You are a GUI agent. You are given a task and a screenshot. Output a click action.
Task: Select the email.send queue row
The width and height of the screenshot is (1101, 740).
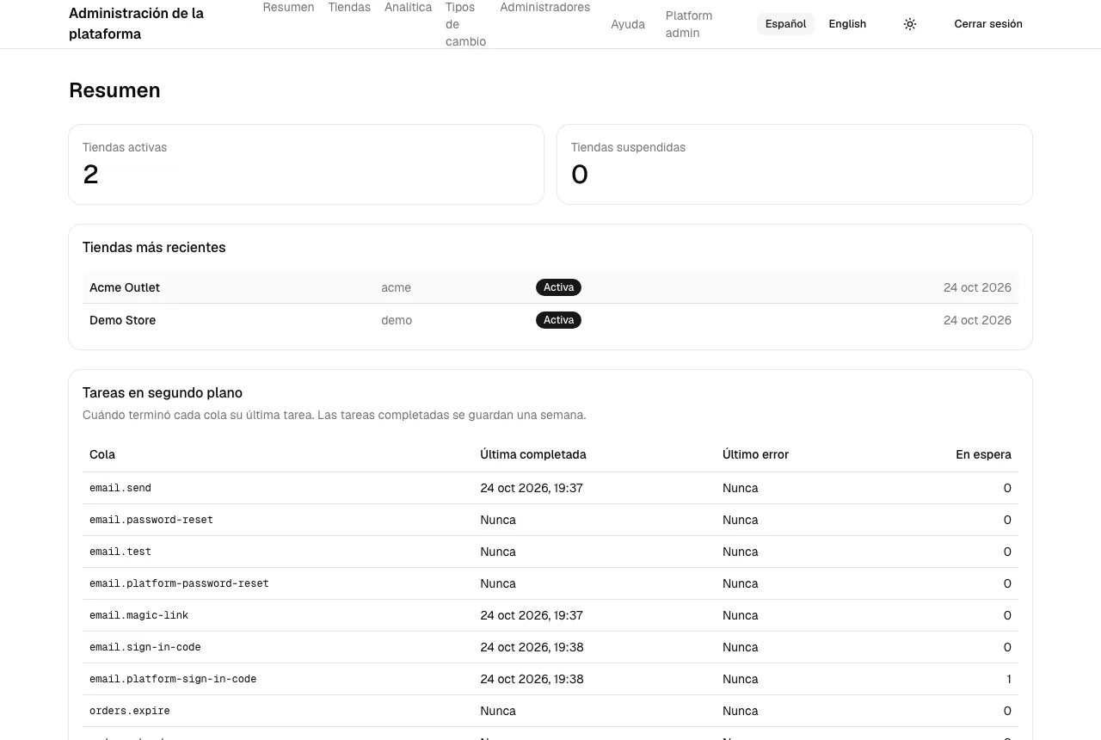(550, 488)
